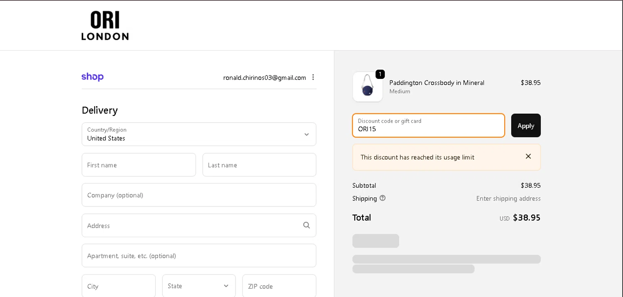
Task: Open the shipping info help icon
Action: pyautogui.click(x=383, y=198)
